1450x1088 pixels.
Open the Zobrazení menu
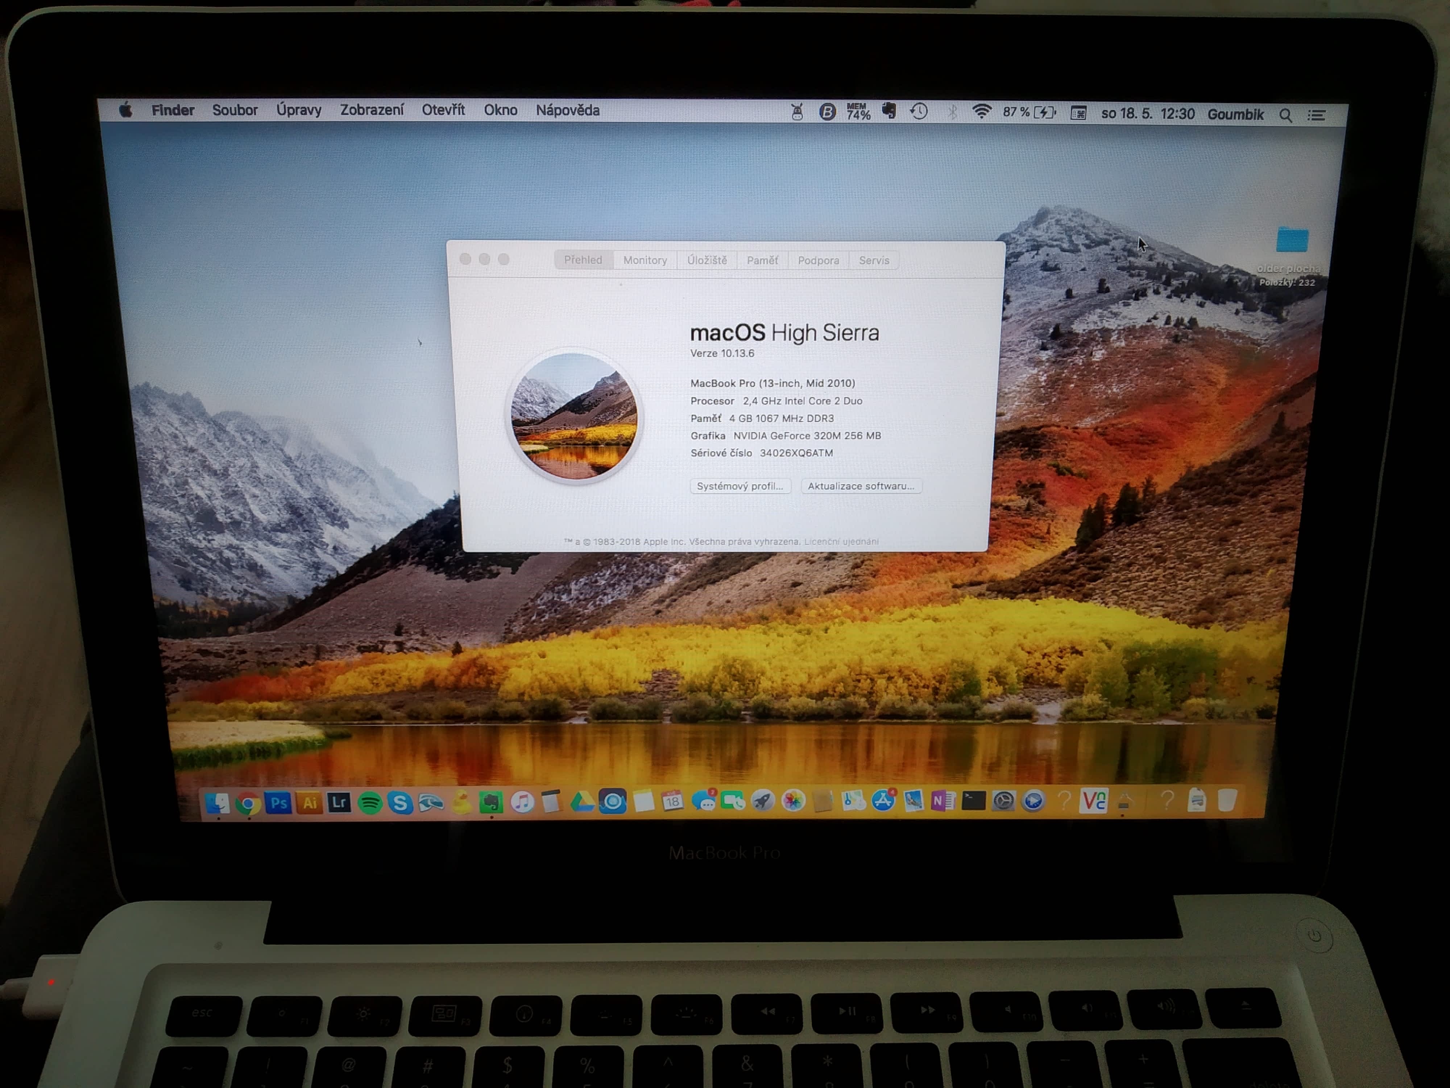tap(372, 110)
